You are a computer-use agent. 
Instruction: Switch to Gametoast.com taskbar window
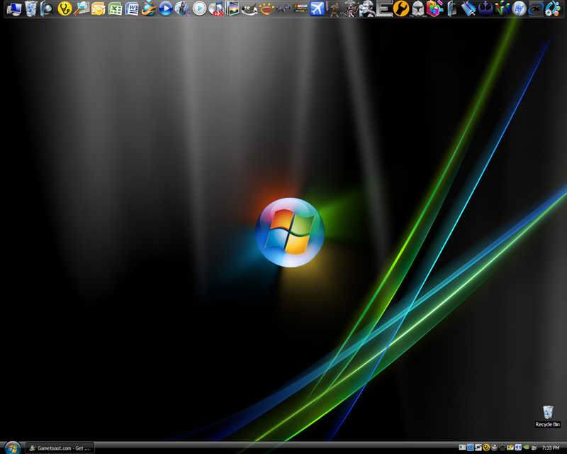(60, 448)
